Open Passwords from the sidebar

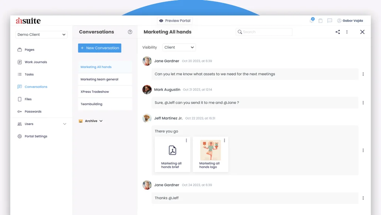(33, 111)
